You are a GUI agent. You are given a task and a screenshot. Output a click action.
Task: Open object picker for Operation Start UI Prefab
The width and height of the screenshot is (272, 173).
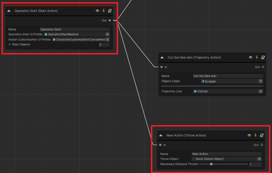point(107,34)
